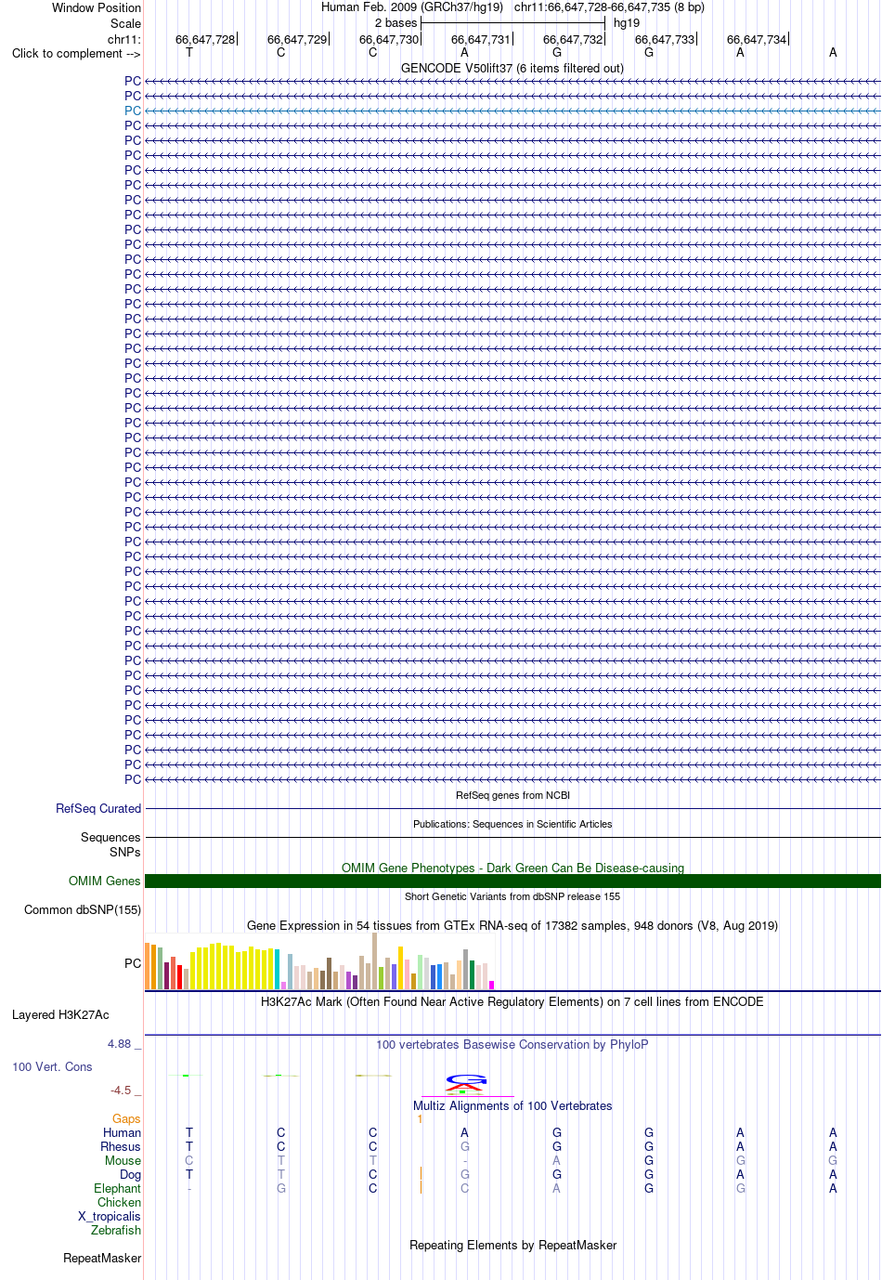The width and height of the screenshot is (882, 1280).
Task: Click Layered H3K27Ac track label
Action: tap(60, 1014)
